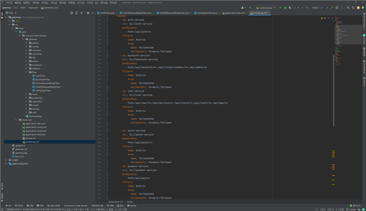
Task: Expand the controller folder
Action: [26, 54]
